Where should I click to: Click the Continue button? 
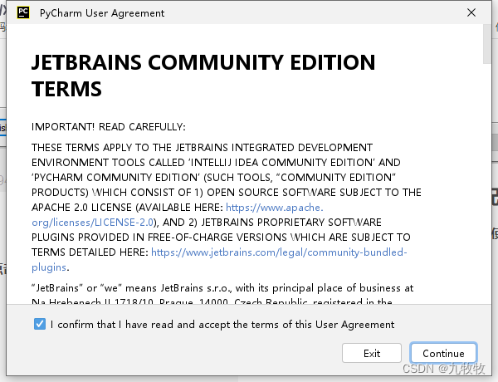click(443, 353)
